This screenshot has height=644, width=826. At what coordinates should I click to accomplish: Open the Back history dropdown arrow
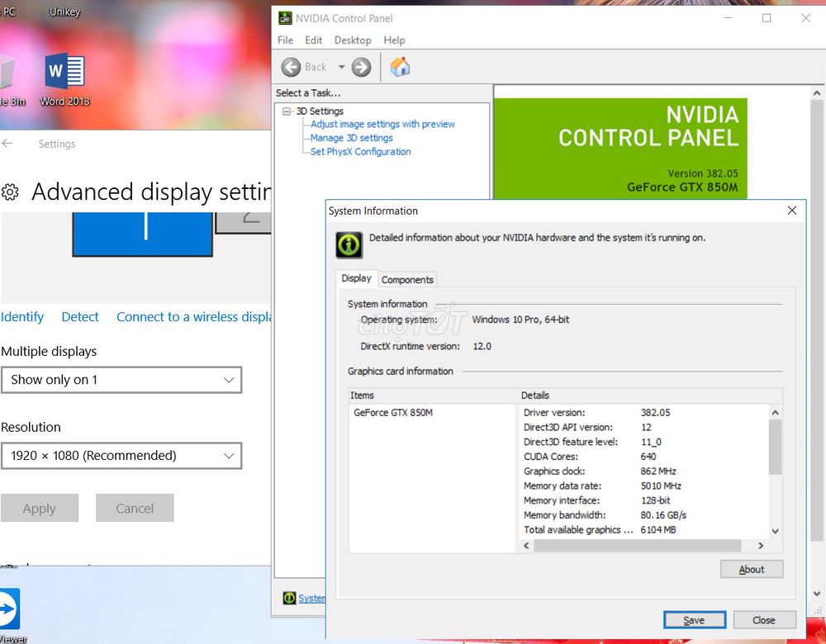click(341, 67)
